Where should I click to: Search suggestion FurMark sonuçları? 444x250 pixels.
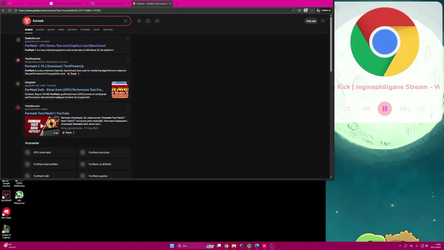(104, 152)
